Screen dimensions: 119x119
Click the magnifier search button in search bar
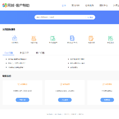tap(90, 17)
